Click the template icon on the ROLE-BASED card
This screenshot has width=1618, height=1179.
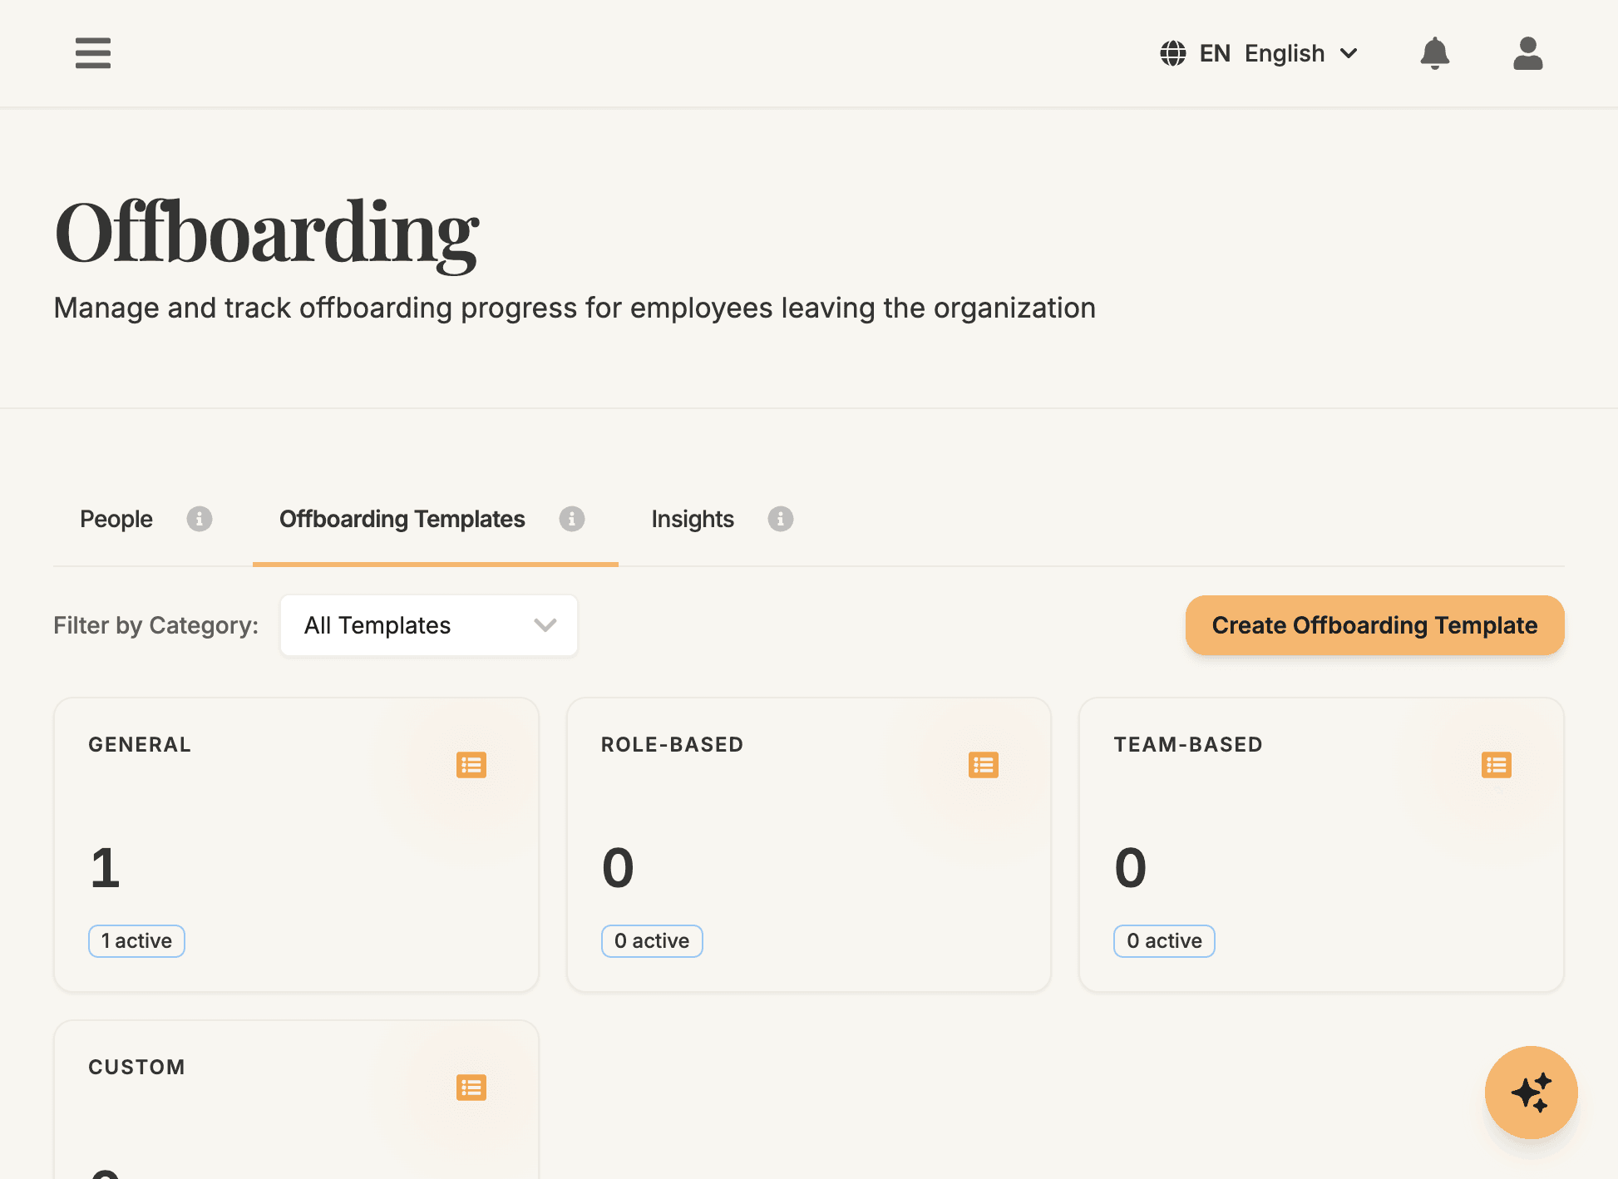(x=984, y=764)
